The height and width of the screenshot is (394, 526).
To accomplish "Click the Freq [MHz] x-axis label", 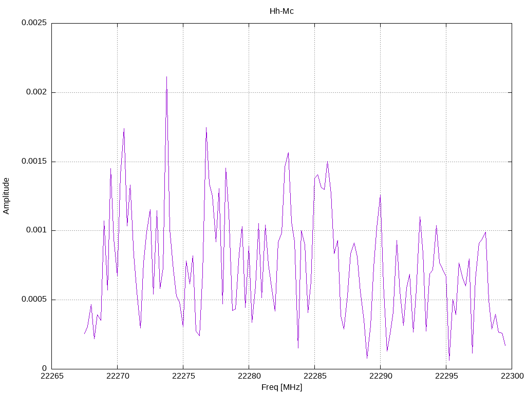I will click(x=281, y=387).
